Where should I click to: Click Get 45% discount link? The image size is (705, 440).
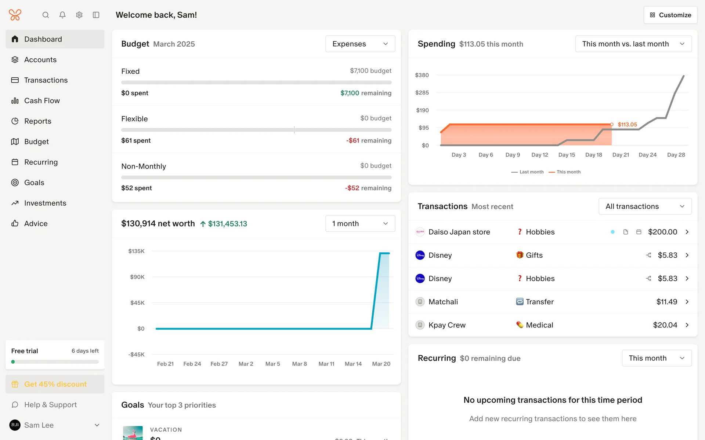tap(55, 384)
